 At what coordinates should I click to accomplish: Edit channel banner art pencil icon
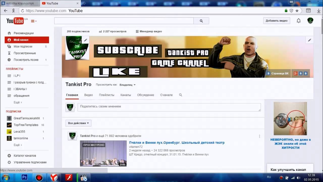point(310,40)
